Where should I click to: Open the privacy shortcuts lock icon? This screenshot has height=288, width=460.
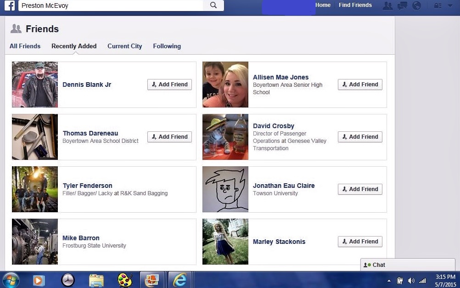(438, 6)
